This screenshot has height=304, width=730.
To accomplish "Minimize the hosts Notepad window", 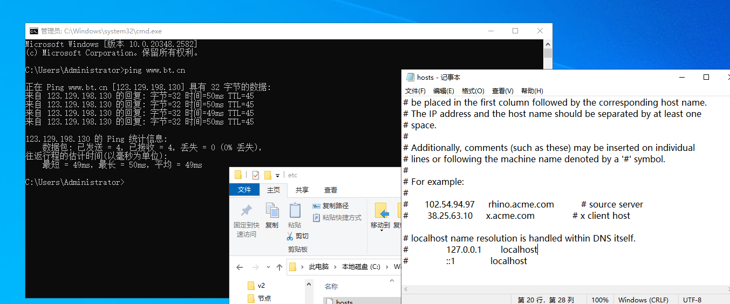I will [x=681, y=78].
